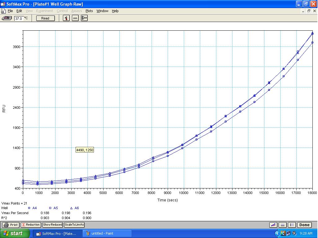The height and width of the screenshot is (238, 318).
Task: Toggle vertical gridlines icon button
Action: tap(282, 225)
